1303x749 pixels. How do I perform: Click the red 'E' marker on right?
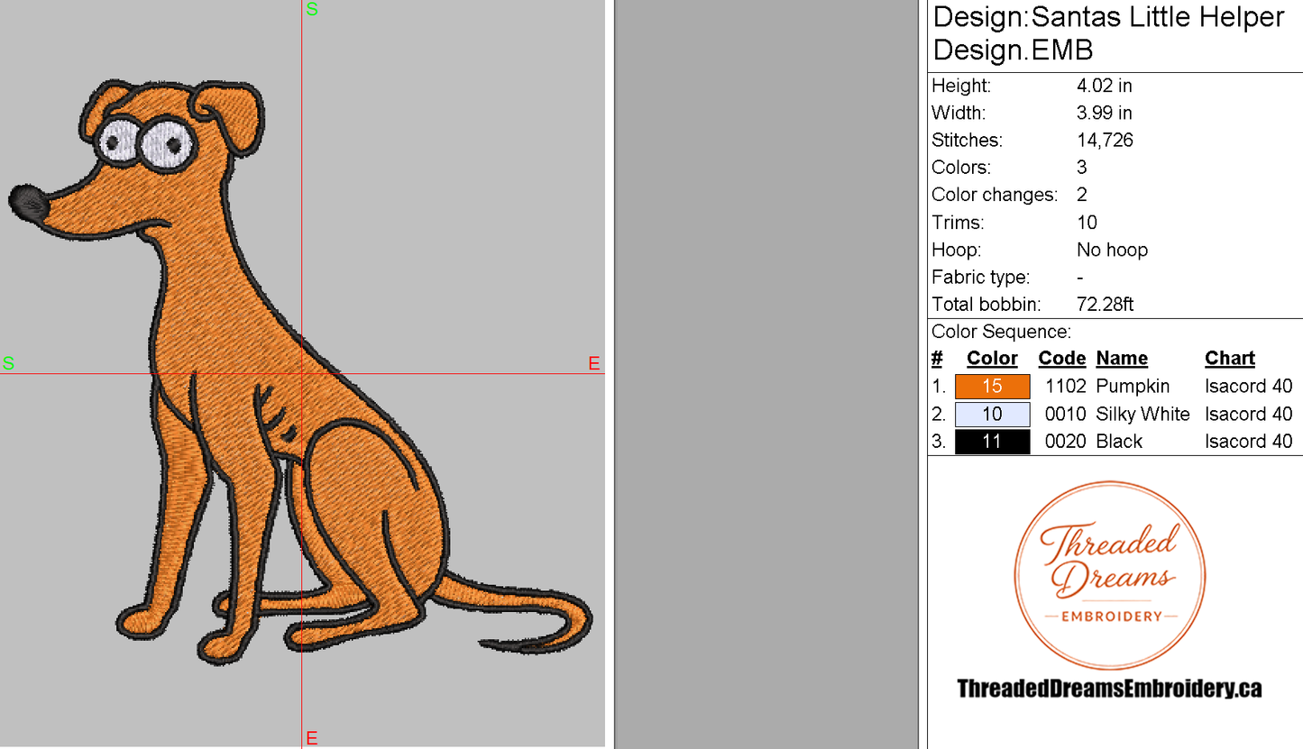(594, 364)
